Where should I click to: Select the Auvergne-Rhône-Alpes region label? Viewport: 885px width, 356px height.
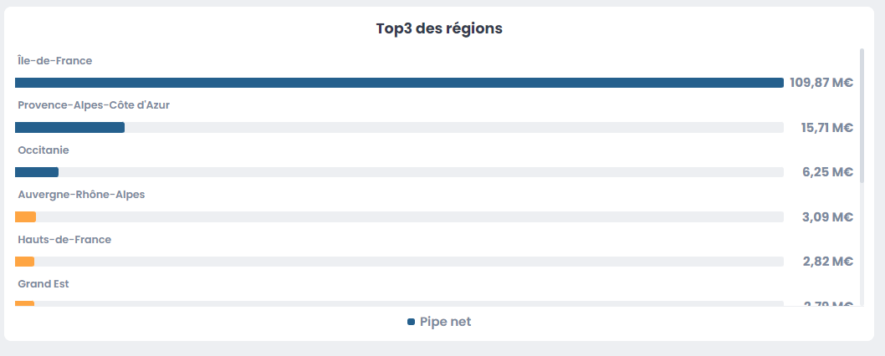pyautogui.click(x=81, y=195)
